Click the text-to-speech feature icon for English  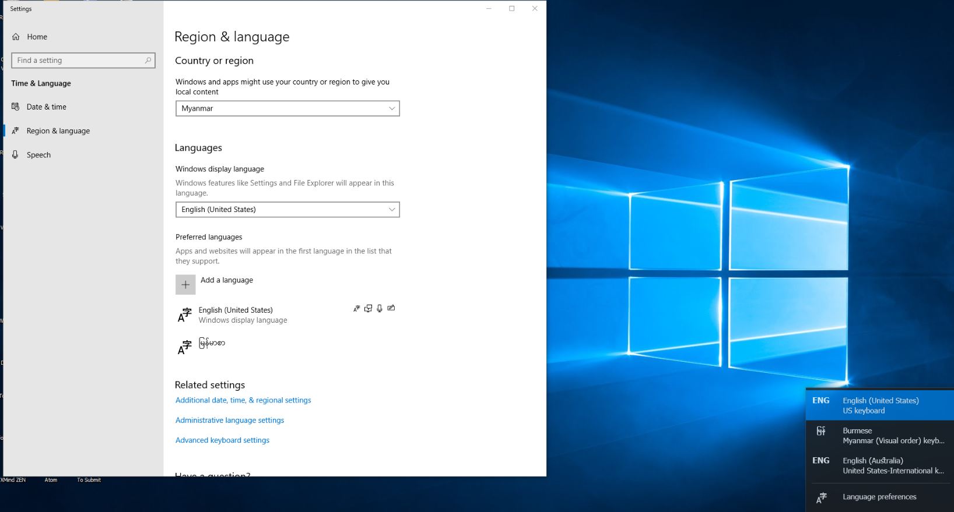tap(368, 308)
